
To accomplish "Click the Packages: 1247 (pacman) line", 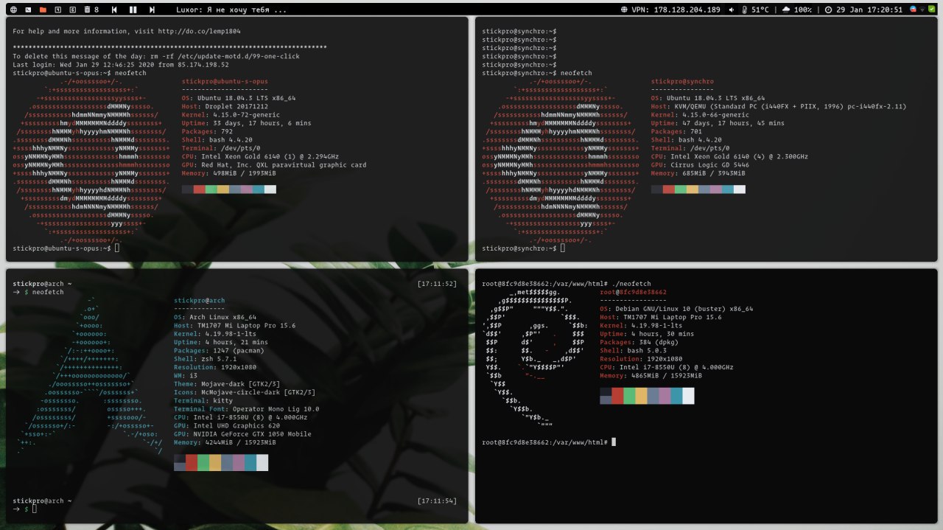I will [220, 350].
